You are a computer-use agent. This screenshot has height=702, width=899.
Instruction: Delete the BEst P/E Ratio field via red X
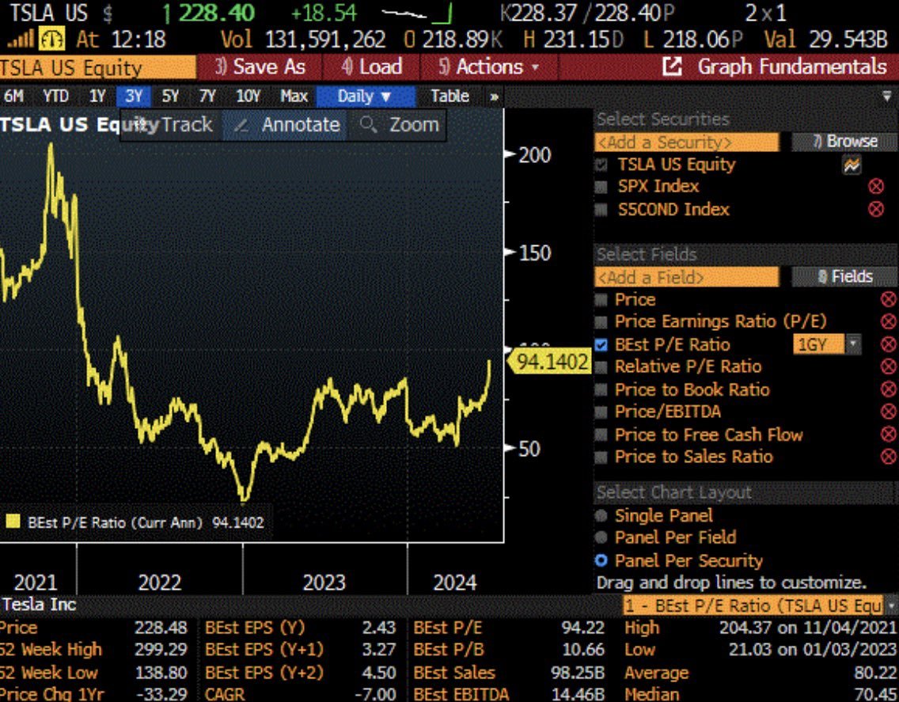tap(888, 345)
